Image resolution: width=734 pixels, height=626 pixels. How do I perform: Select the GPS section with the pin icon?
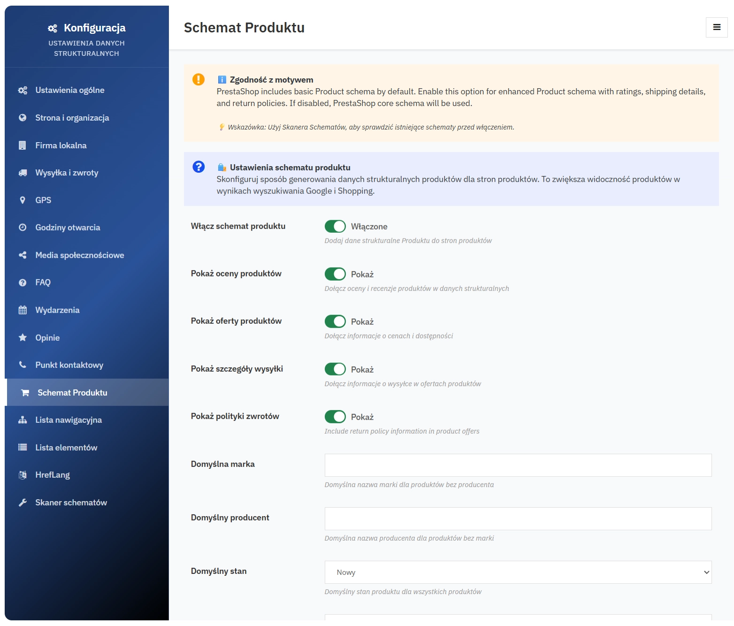coord(23,200)
